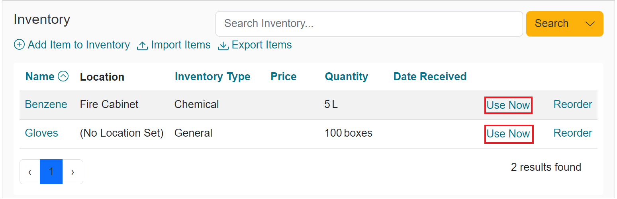Expand the Search button dropdown chevron
Screen dimensions: 617x199
pos(590,24)
